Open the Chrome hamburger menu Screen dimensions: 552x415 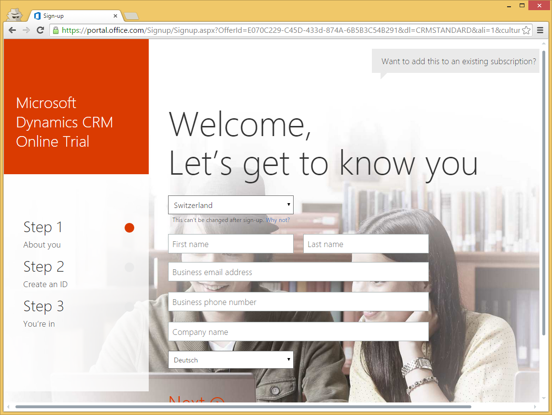[x=540, y=30]
